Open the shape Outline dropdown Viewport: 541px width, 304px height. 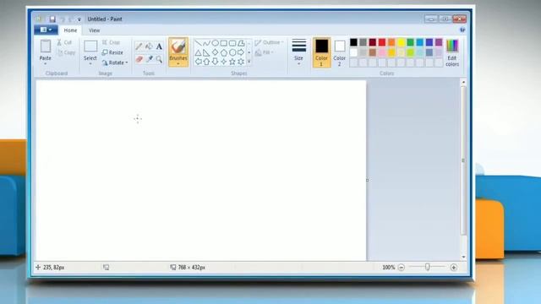pos(269,42)
